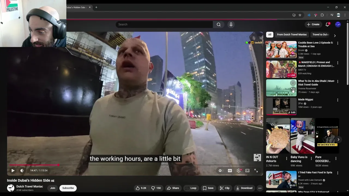Open more actions ellipsis below video

pos(260,188)
